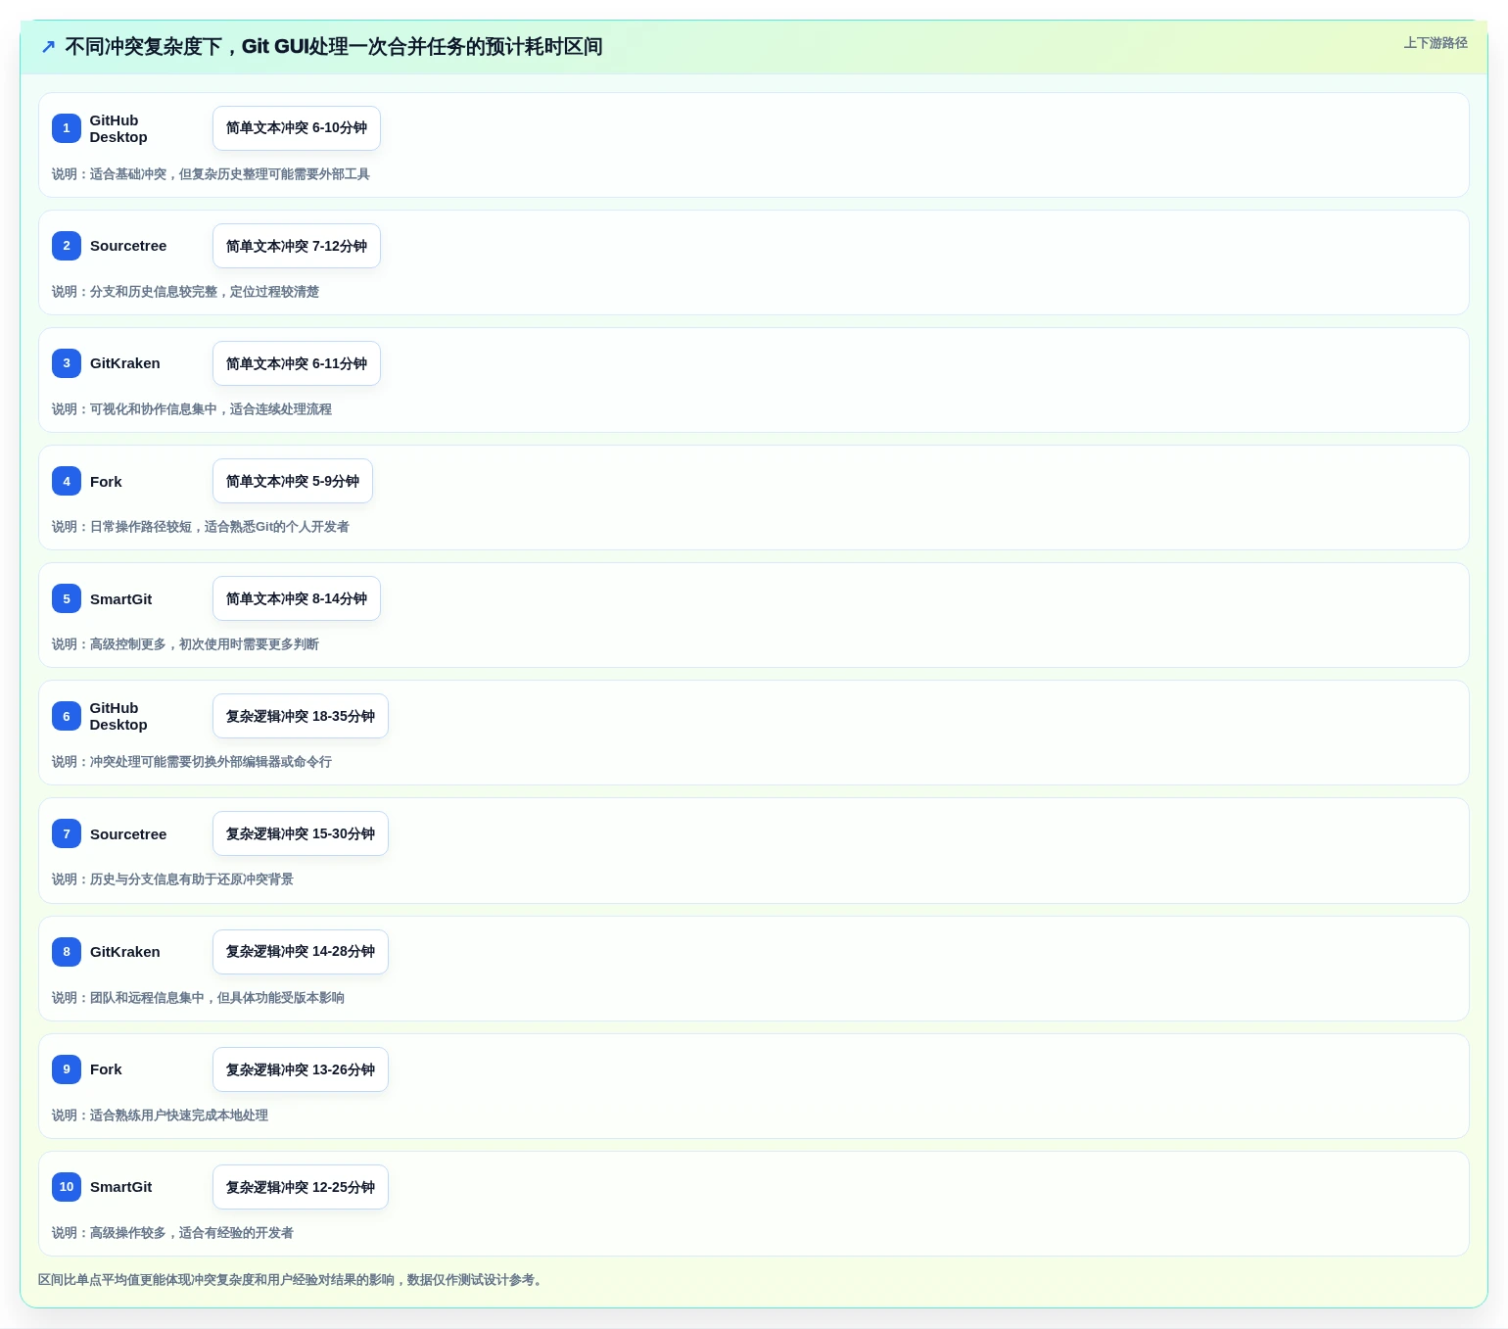The height and width of the screenshot is (1329, 1508).
Task: Click the arrow icon beside the title
Action: pyautogui.click(x=48, y=47)
